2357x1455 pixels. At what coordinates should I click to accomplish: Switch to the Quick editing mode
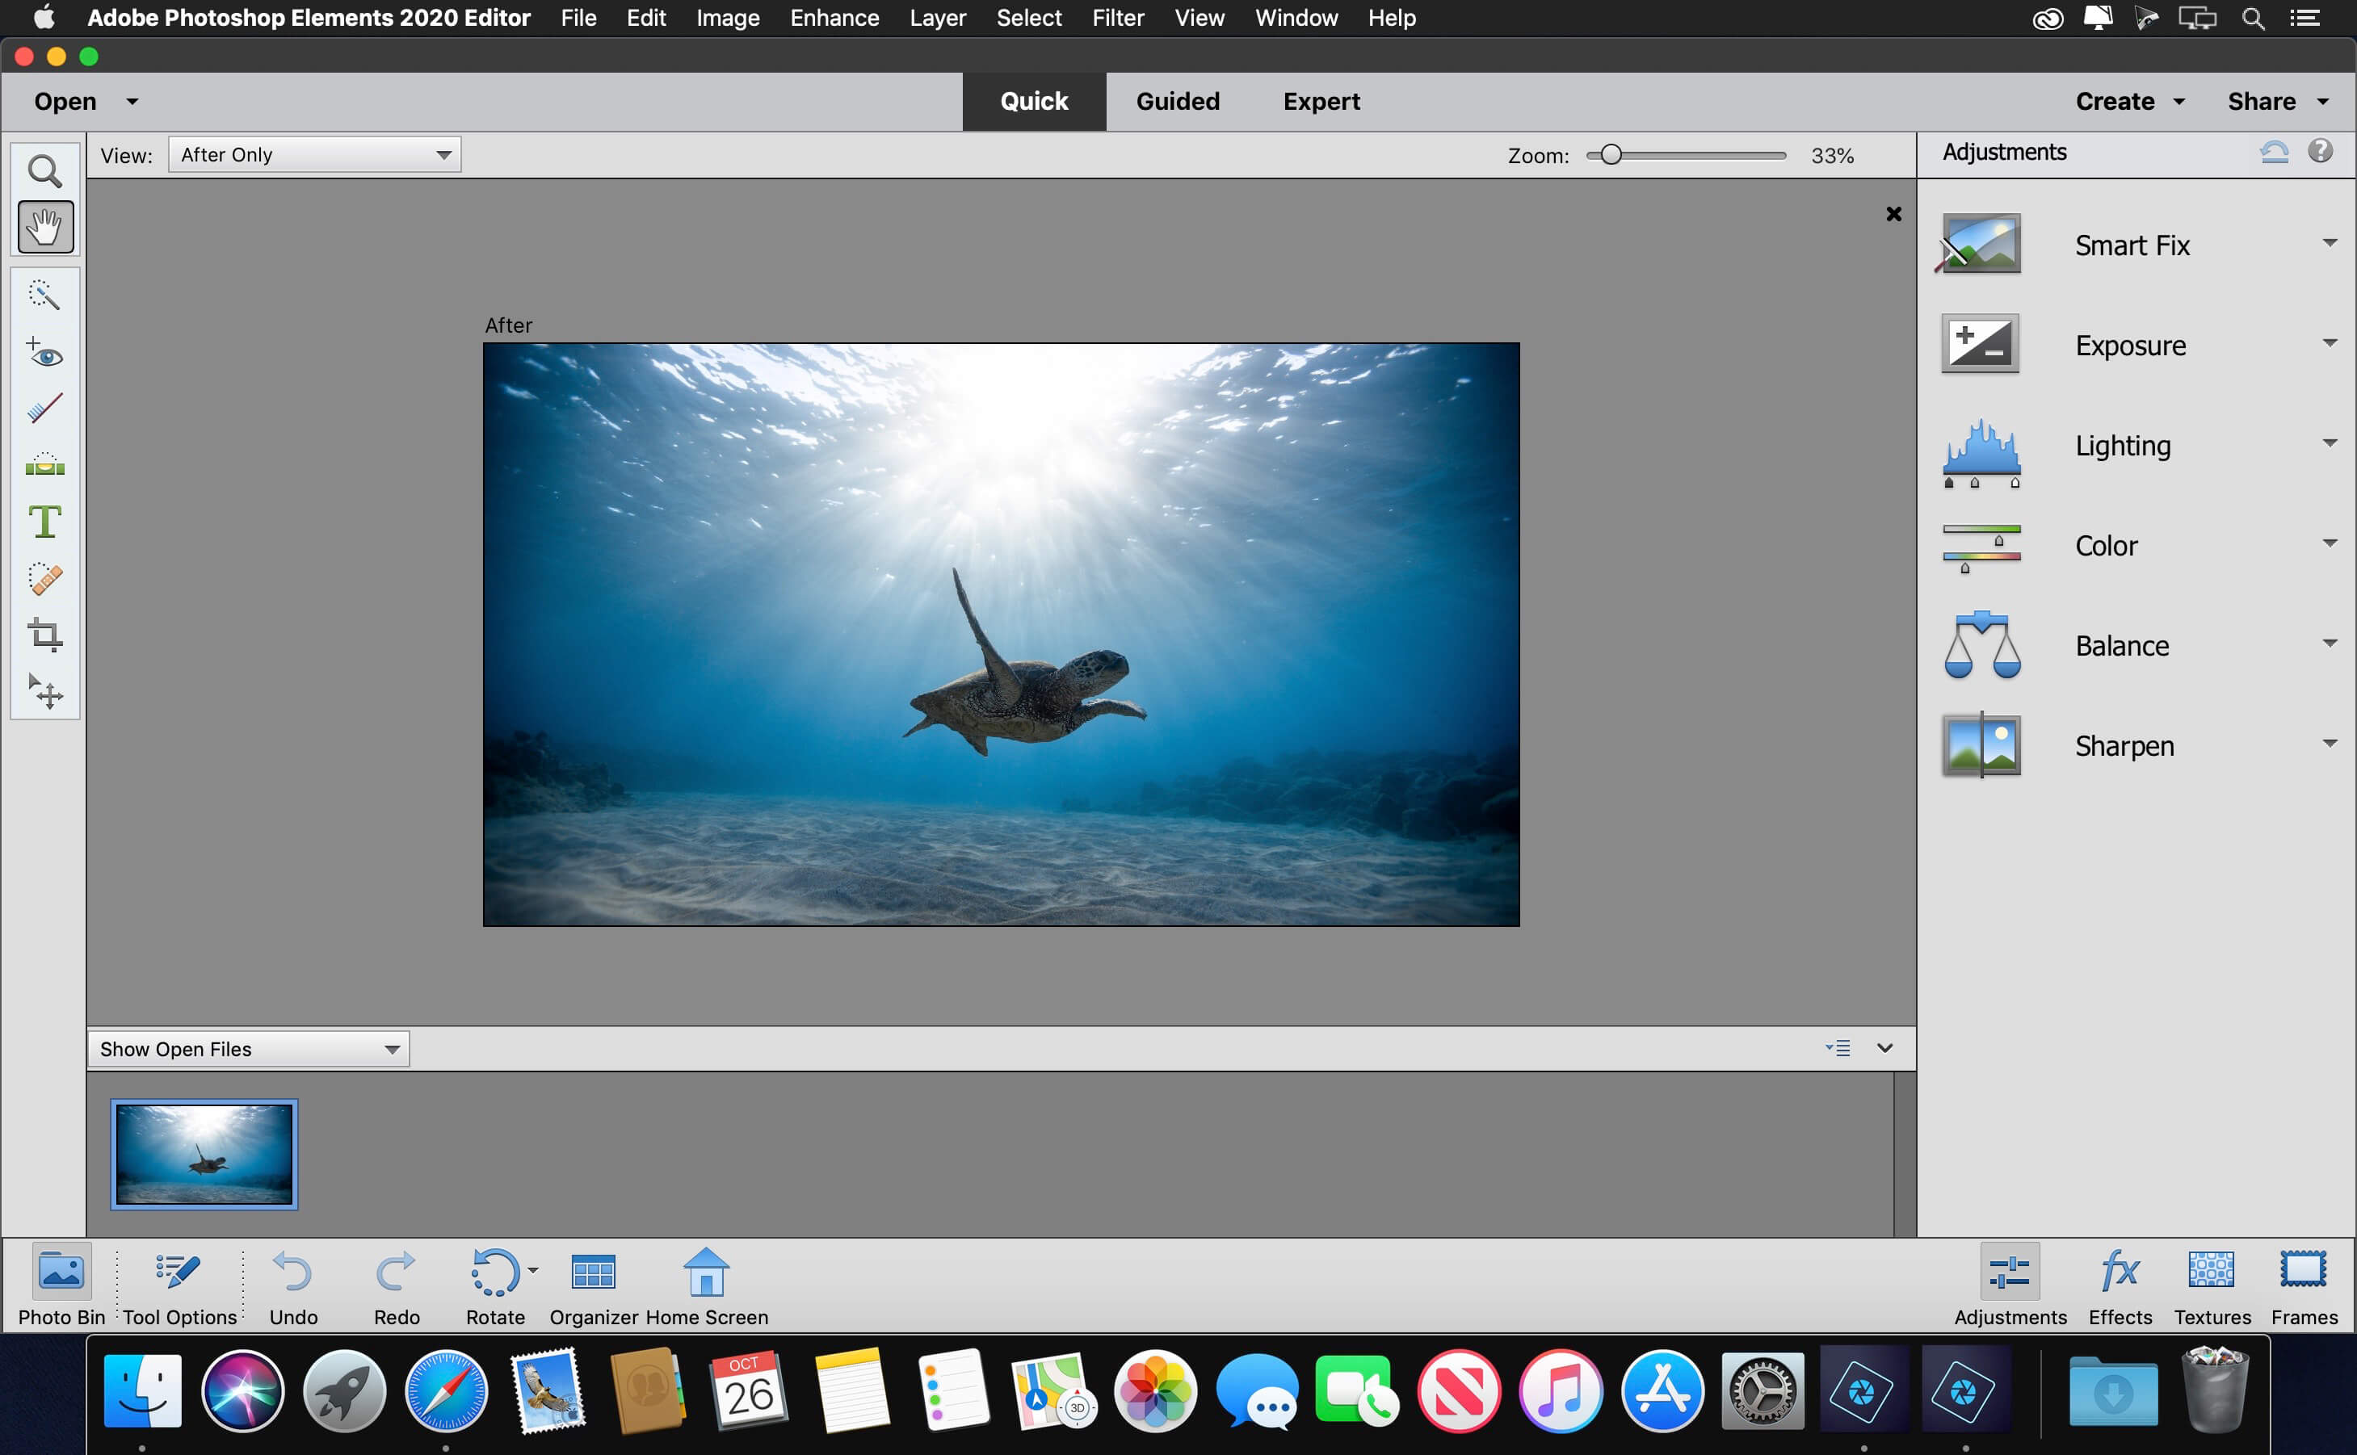coord(1032,99)
